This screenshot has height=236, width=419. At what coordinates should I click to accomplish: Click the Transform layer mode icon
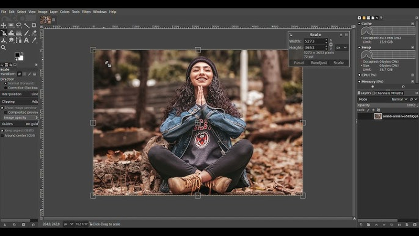(19, 74)
